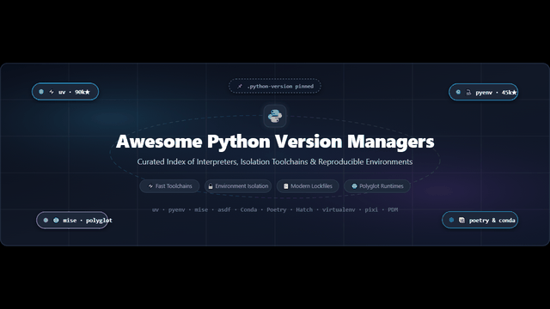Click 'pyenv' in the tool name list
Image resolution: width=550 pixels, height=309 pixels.
pos(176,209)
